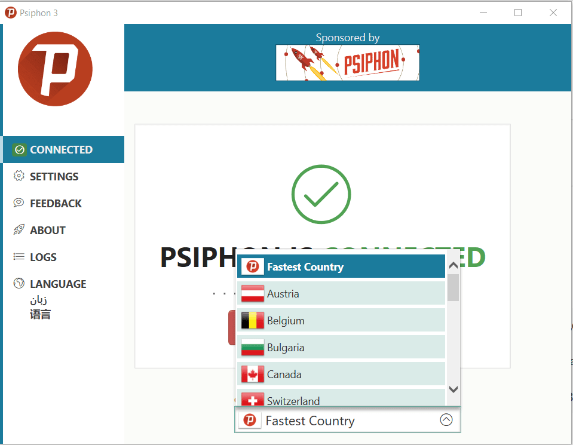Screen dimensions: 573x445
Task: Click the circled chevron on region selector
Action: pyautogui.click(x=446, y=420)
